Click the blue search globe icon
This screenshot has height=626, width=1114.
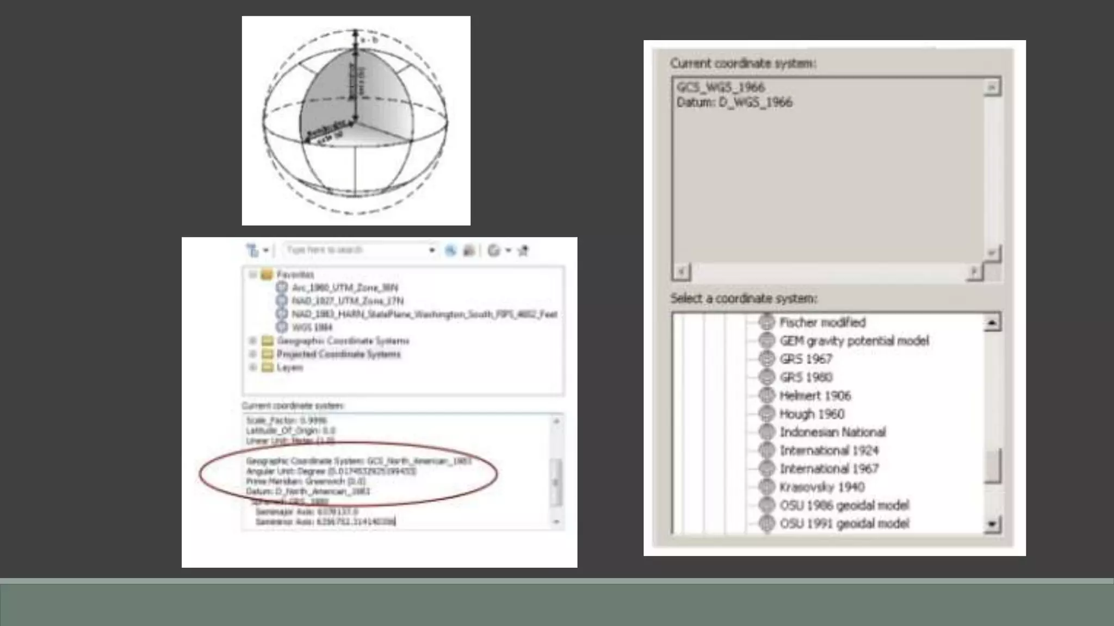click(450, 251)
